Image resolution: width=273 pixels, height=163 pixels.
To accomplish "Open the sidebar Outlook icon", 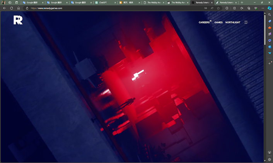I will (x=270, y=47).
